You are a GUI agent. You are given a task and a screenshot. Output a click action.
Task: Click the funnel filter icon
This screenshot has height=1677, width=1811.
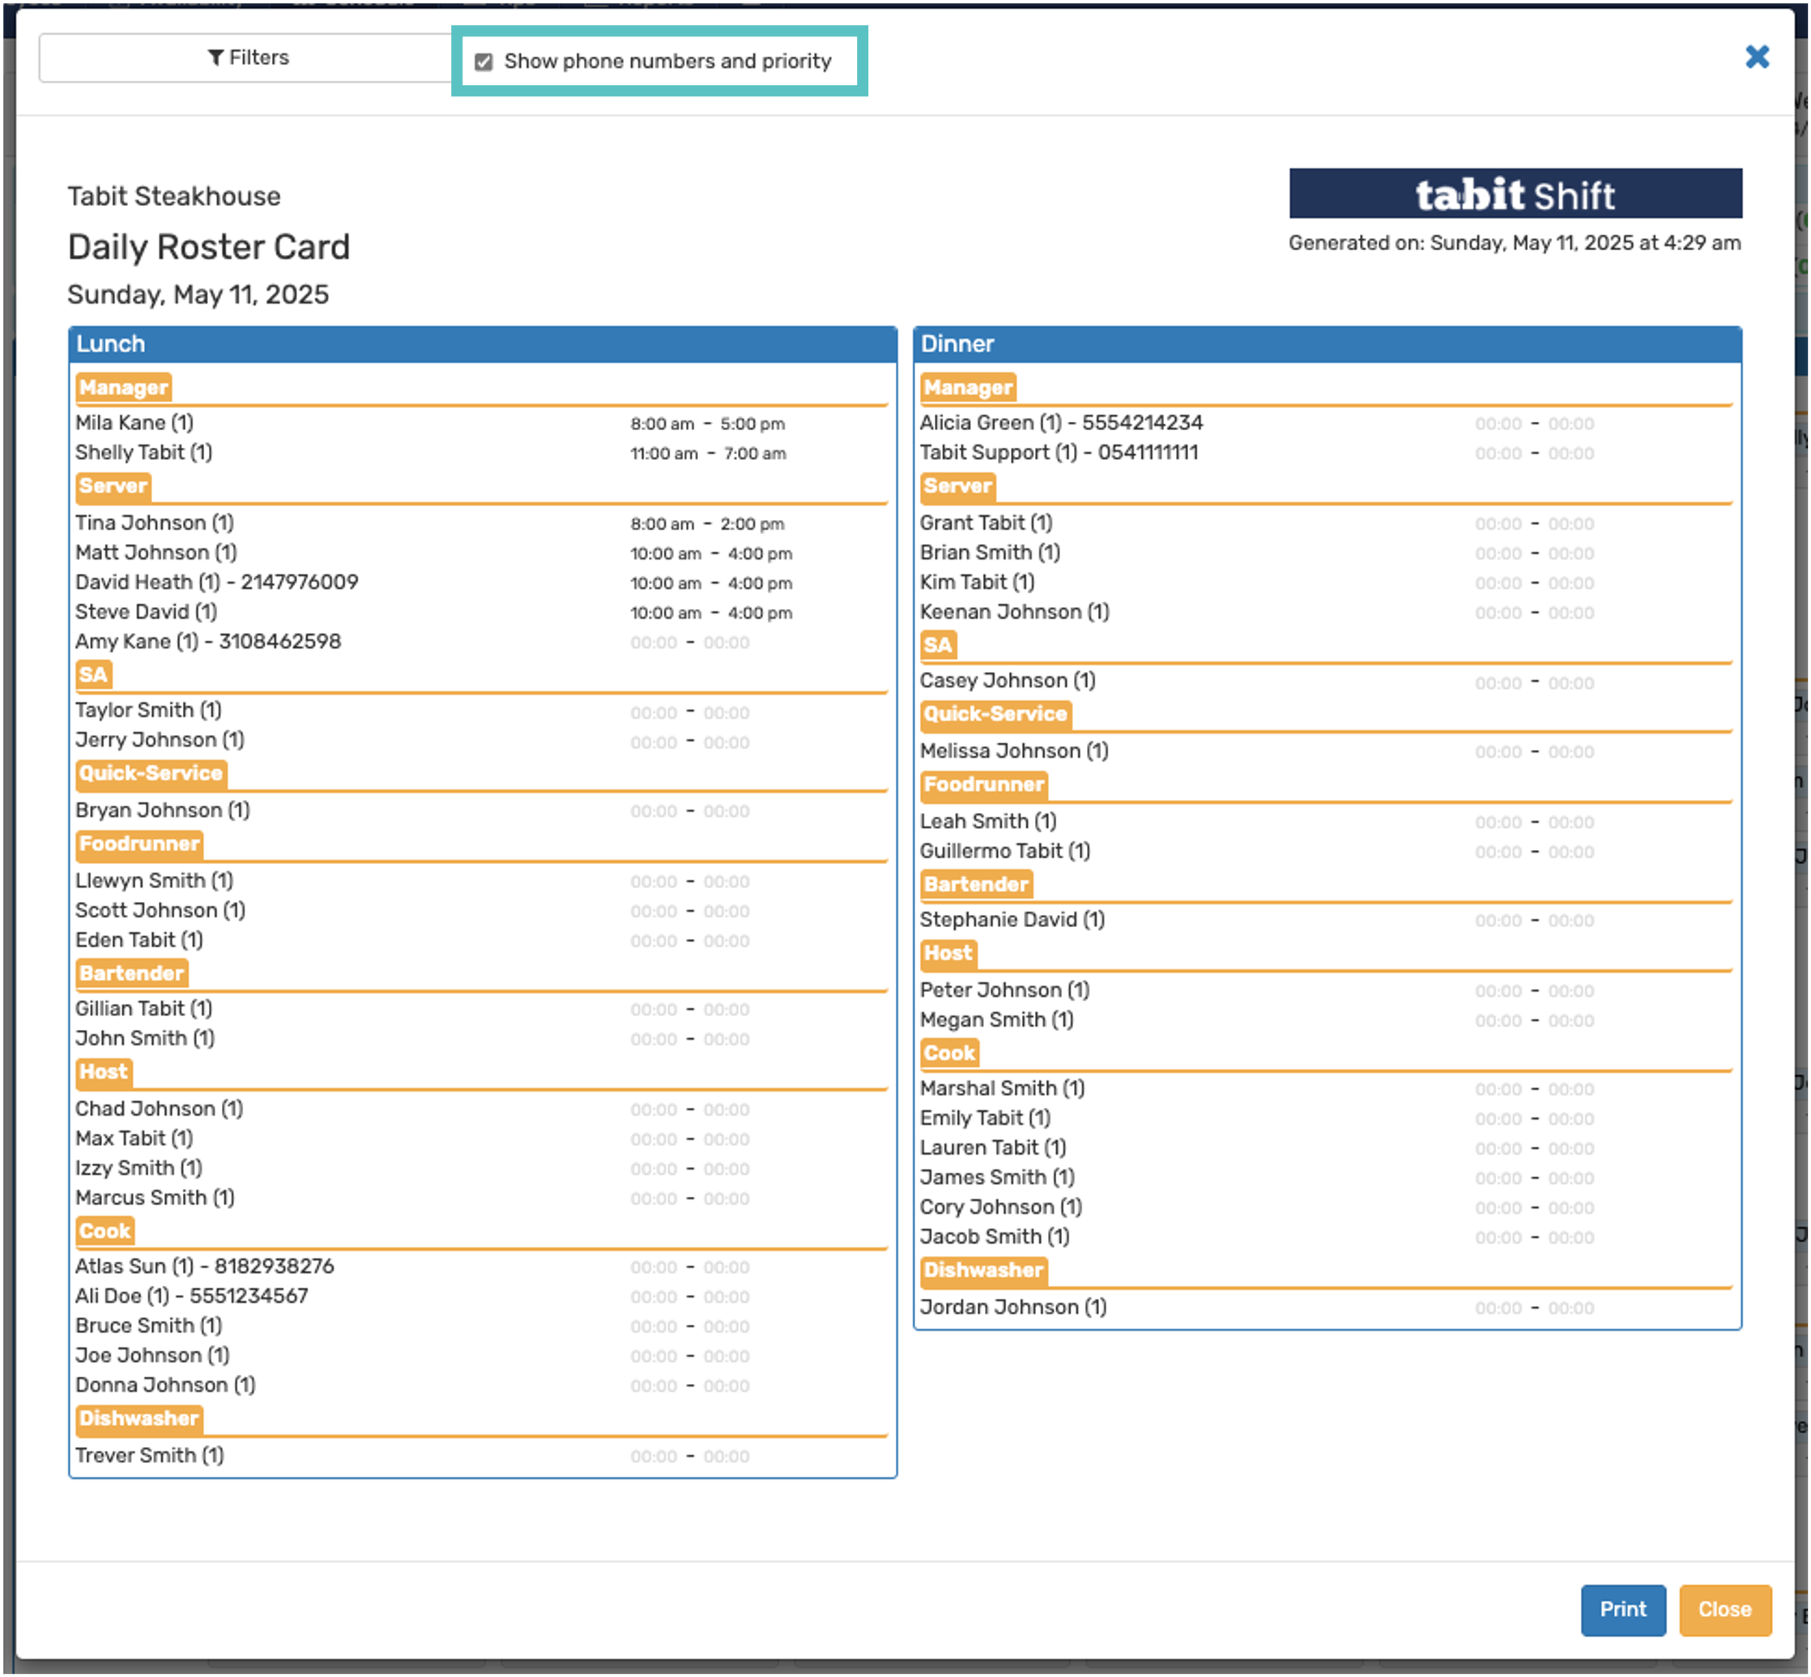click(215, 58)
